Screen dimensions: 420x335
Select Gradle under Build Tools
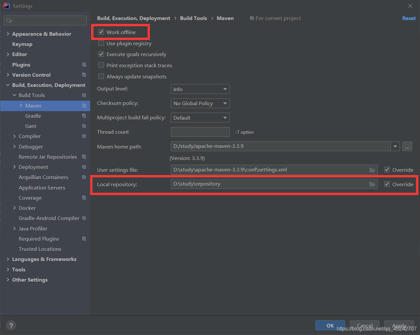[33, 116]
